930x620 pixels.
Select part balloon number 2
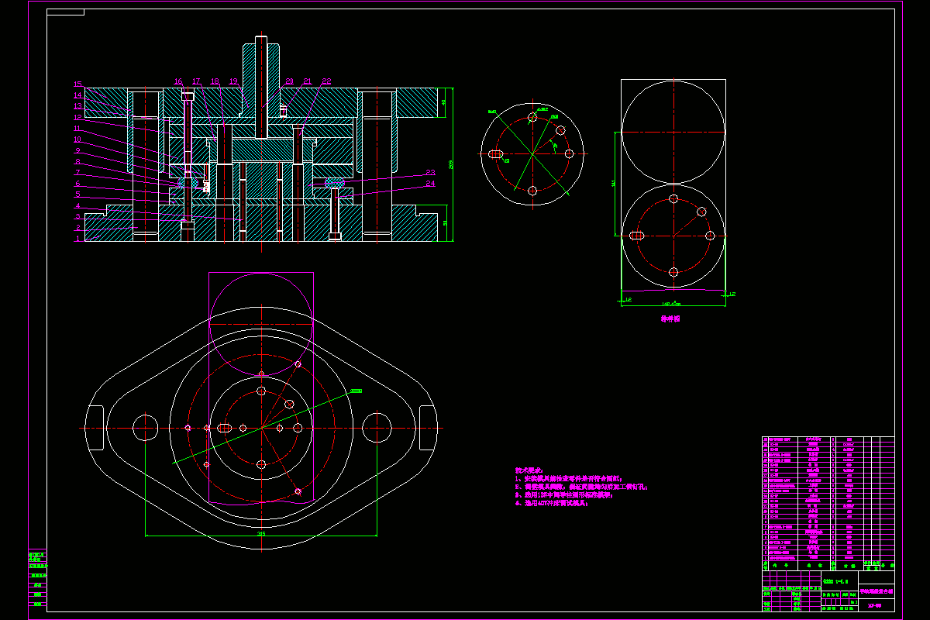[x=77, y=228]
